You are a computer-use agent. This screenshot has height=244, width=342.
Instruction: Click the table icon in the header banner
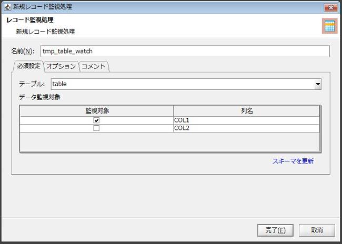pos(329,26)
